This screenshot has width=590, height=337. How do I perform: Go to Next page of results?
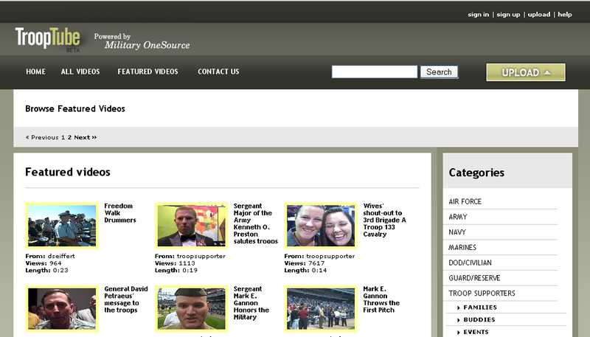coord(86,137)
